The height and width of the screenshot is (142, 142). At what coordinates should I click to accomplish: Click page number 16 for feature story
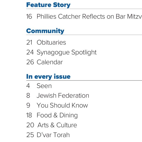(29, 16)
